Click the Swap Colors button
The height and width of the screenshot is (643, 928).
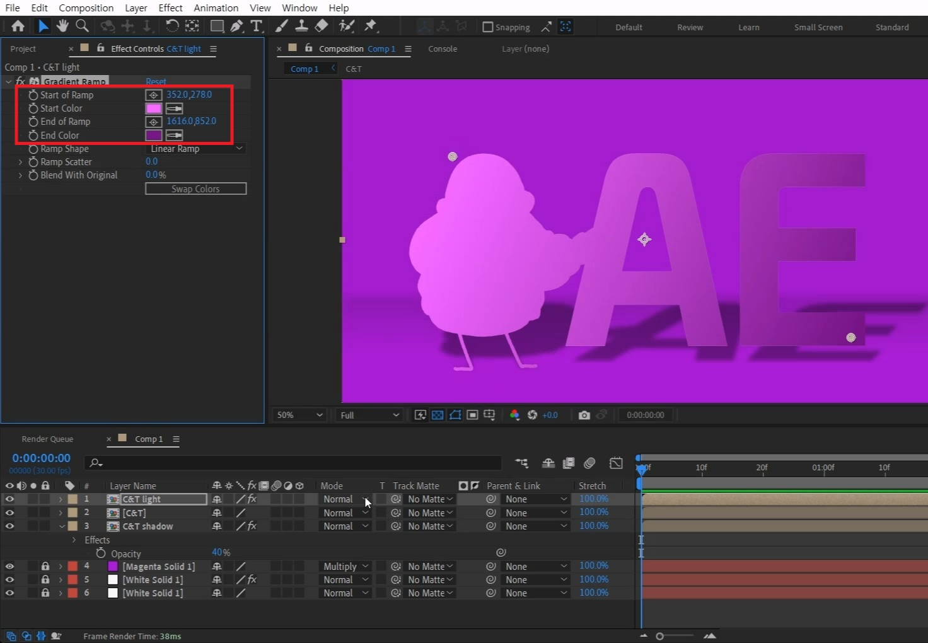click(x=195, y=189)
